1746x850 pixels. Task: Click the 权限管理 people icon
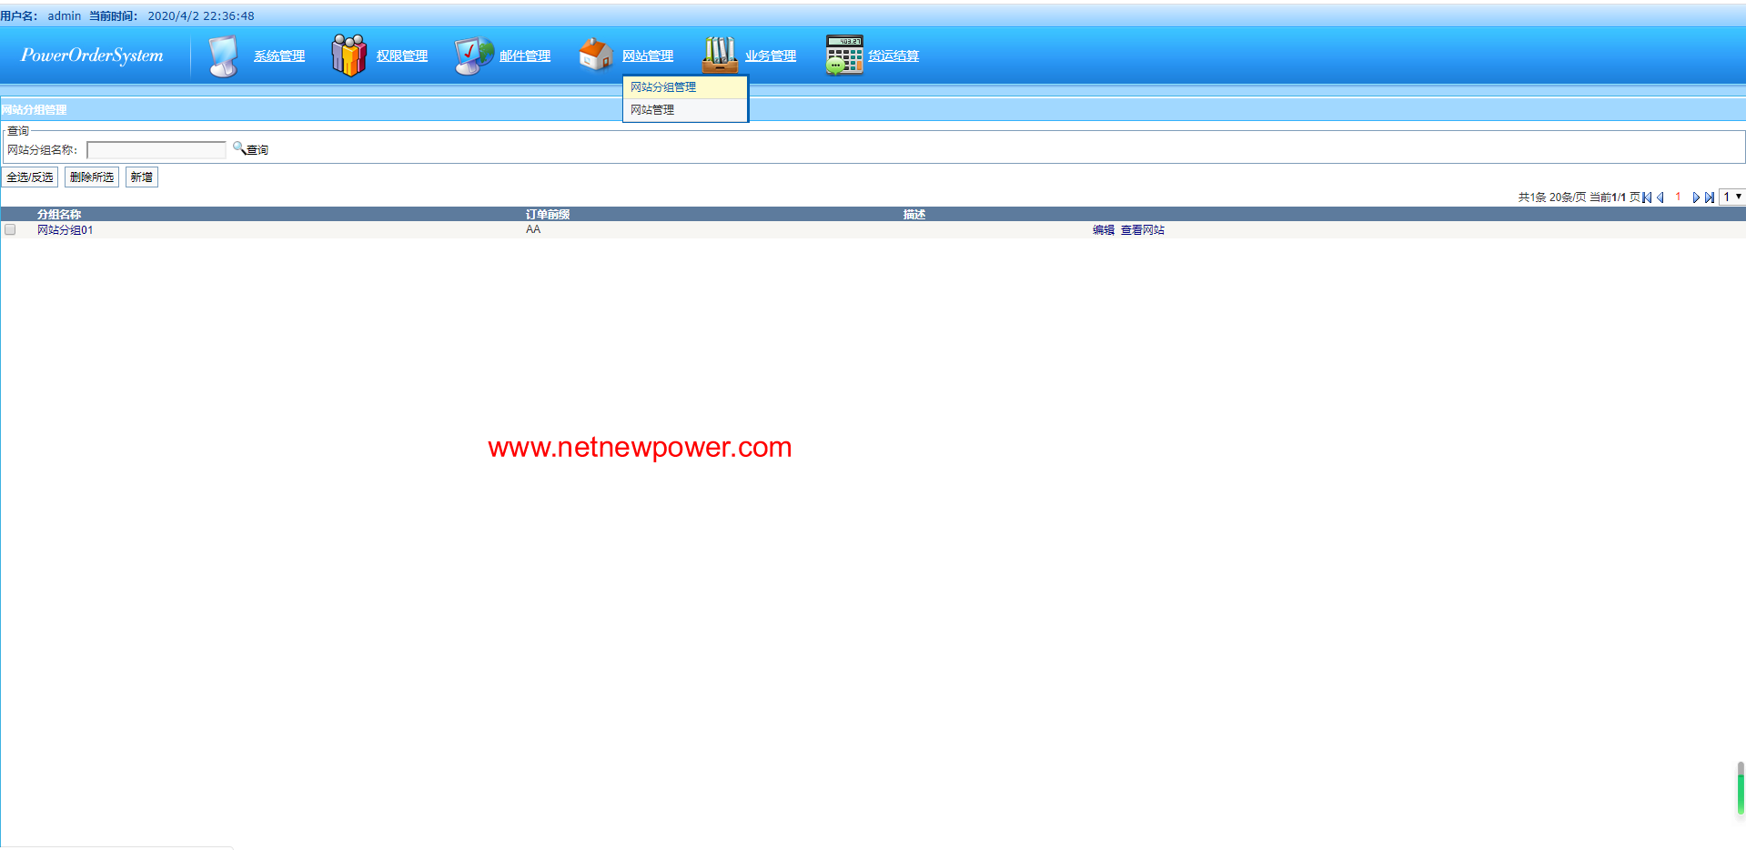pos(348,56)
